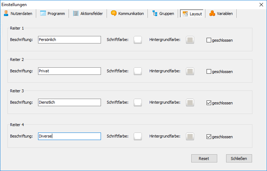This screenshot has width=267, height=171.
Task: Click the Aktionsfelder list icon
Action: [76, 14]
